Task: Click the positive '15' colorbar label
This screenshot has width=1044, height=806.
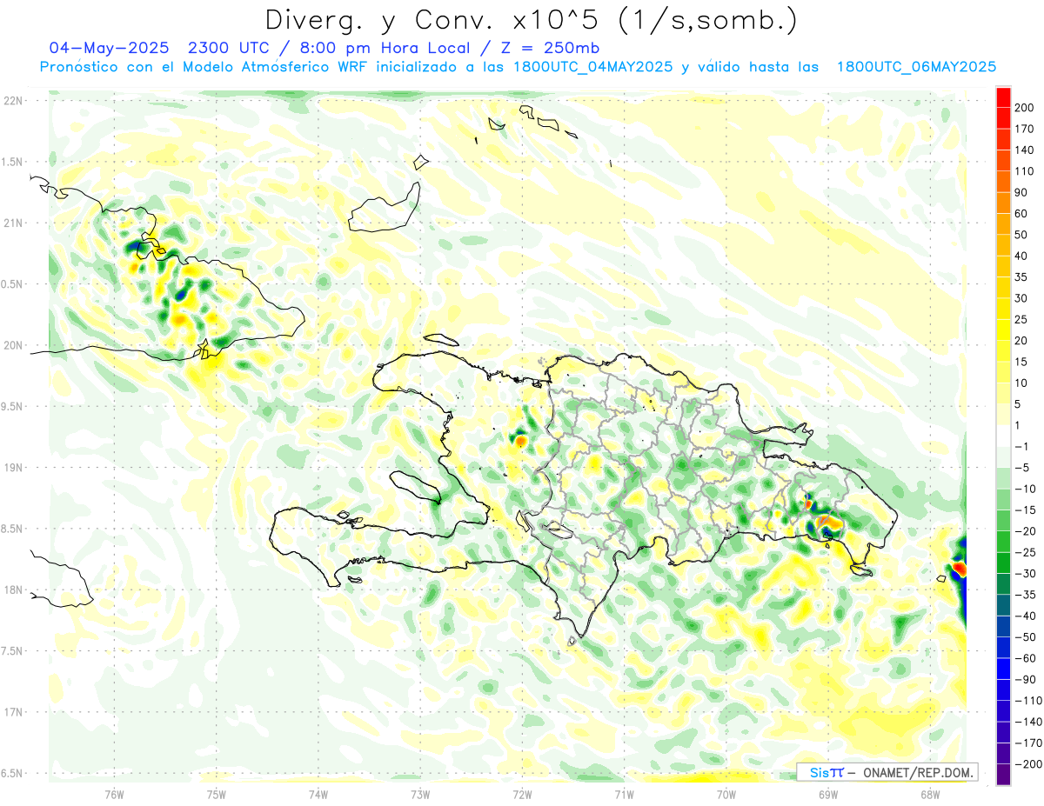Action: [1022, 362]
